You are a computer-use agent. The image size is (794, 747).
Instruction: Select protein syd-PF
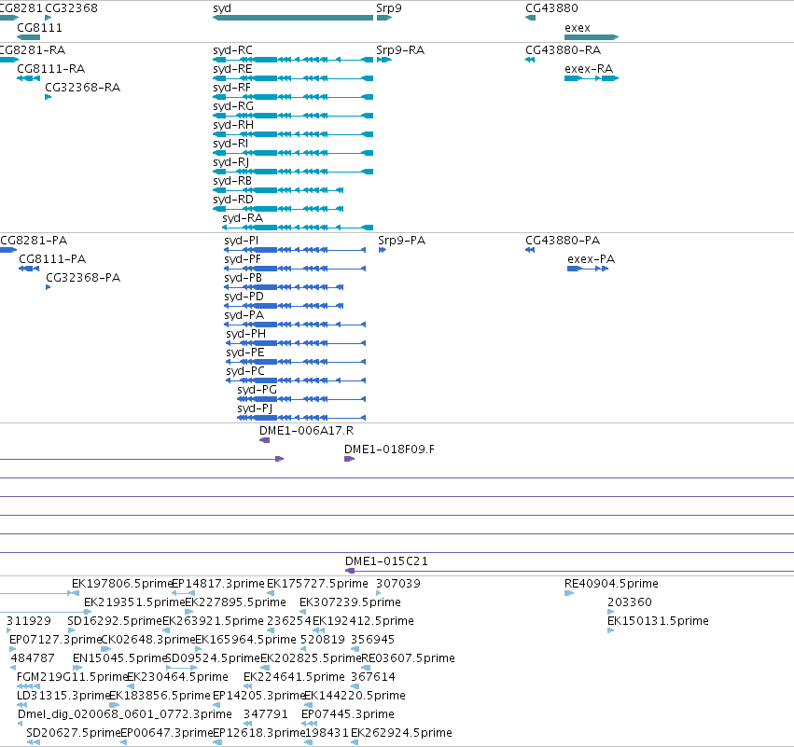click(295, 269)
